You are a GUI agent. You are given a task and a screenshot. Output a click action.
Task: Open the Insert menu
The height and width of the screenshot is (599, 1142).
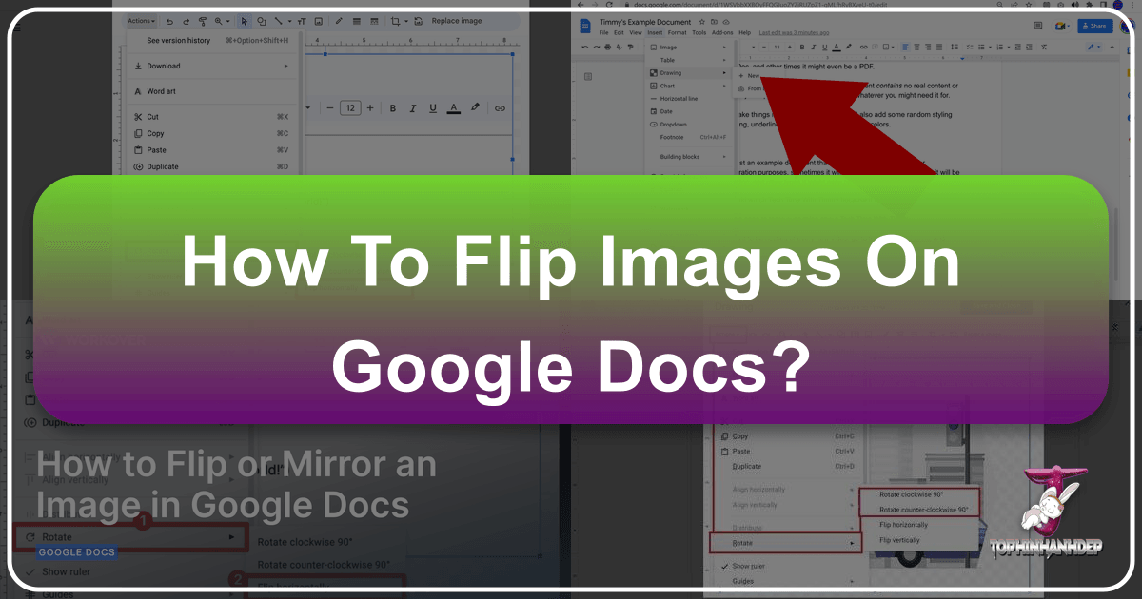click(x=654, y=31)
